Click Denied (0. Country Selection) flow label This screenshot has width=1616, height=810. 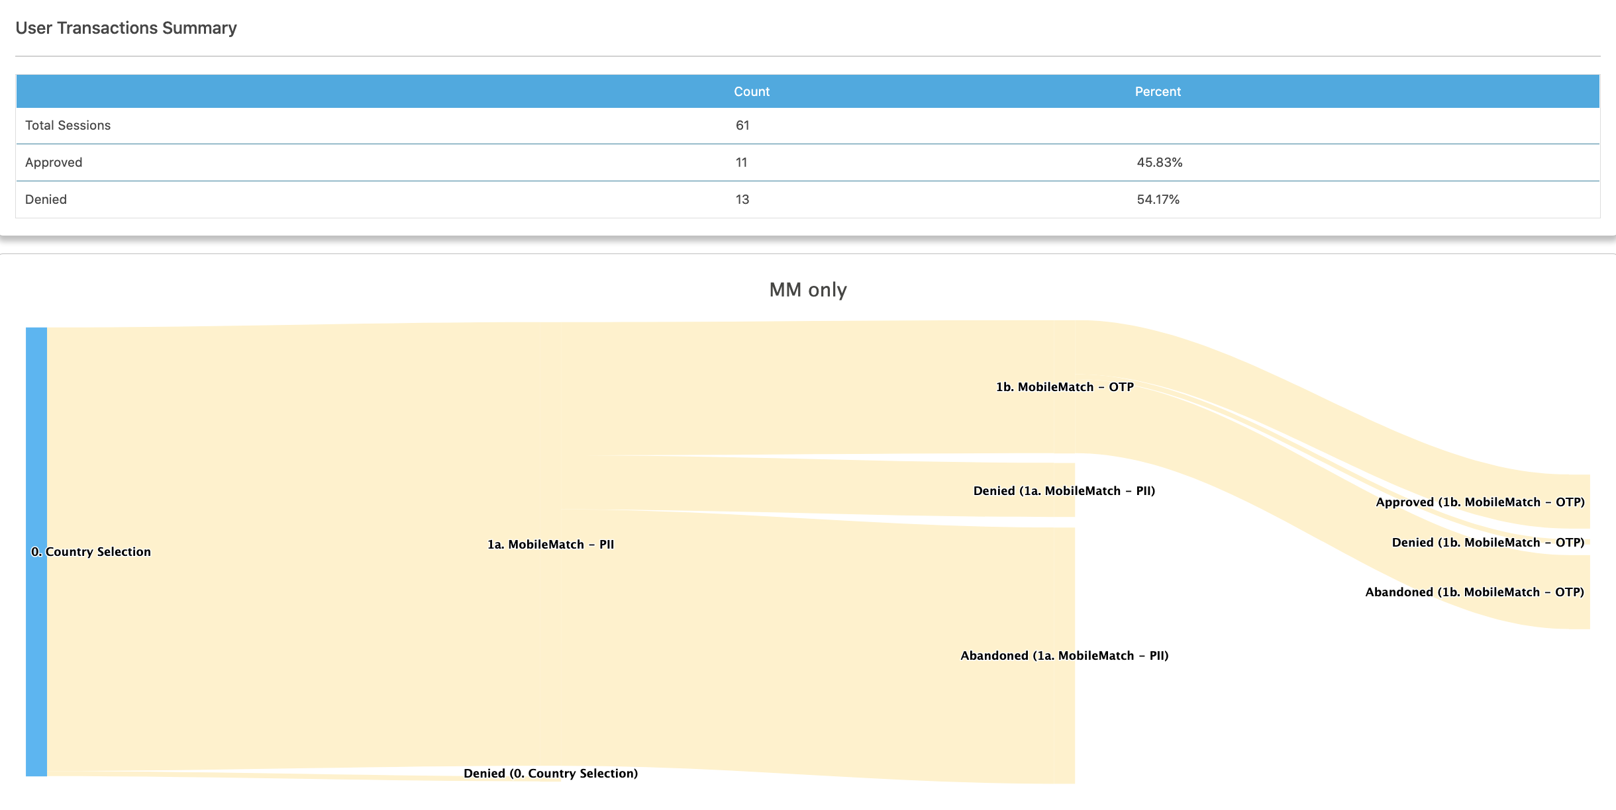[x=550, y=773]
